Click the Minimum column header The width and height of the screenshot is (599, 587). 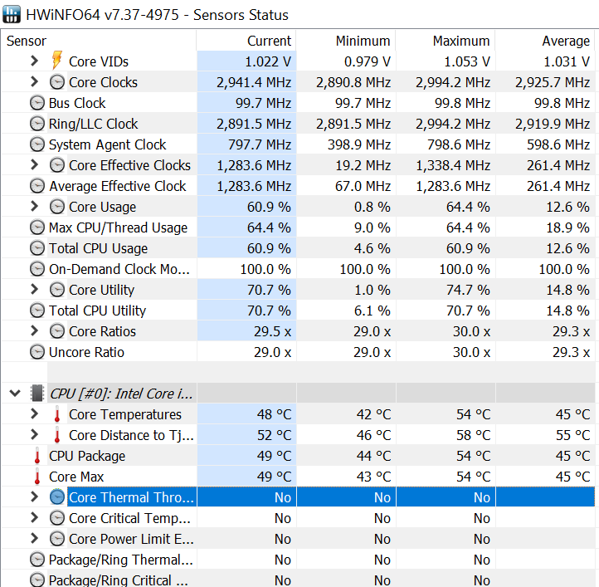[x=346, y=41]
